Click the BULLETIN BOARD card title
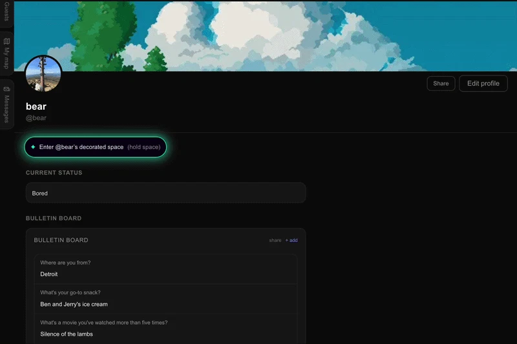 [x=61, y=240]
